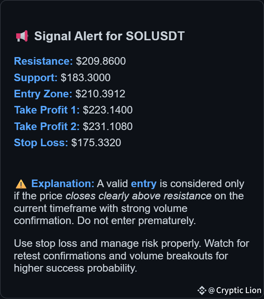Click the Take Profit 1 label
Screen dimensions: 264x299
47,110
